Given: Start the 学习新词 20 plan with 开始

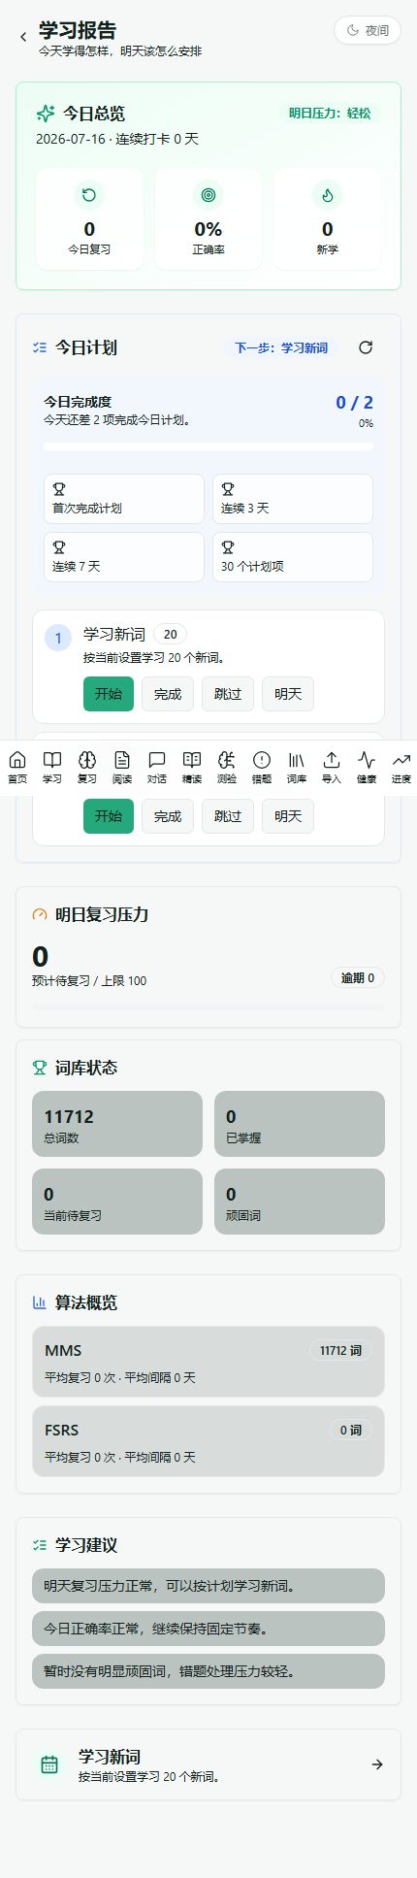Looking at the screenshot, I should coord(109,694).
